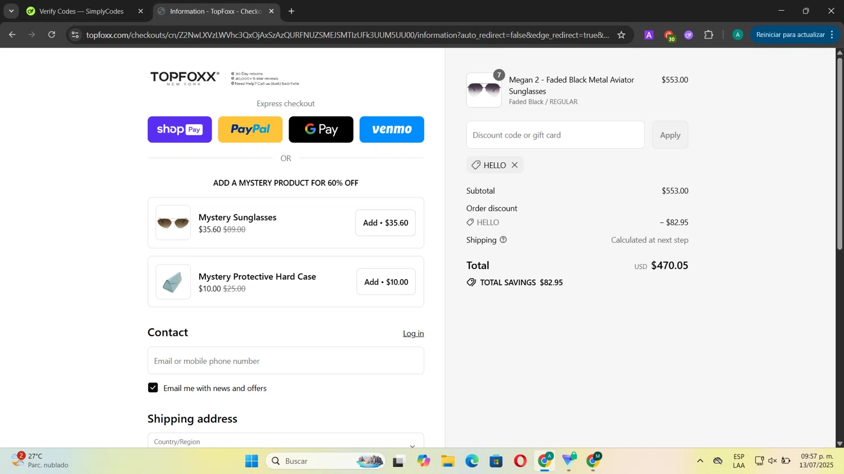Switch to Information TopFoxx Checkout tab
844x474 pixels.
click(216, 11)
